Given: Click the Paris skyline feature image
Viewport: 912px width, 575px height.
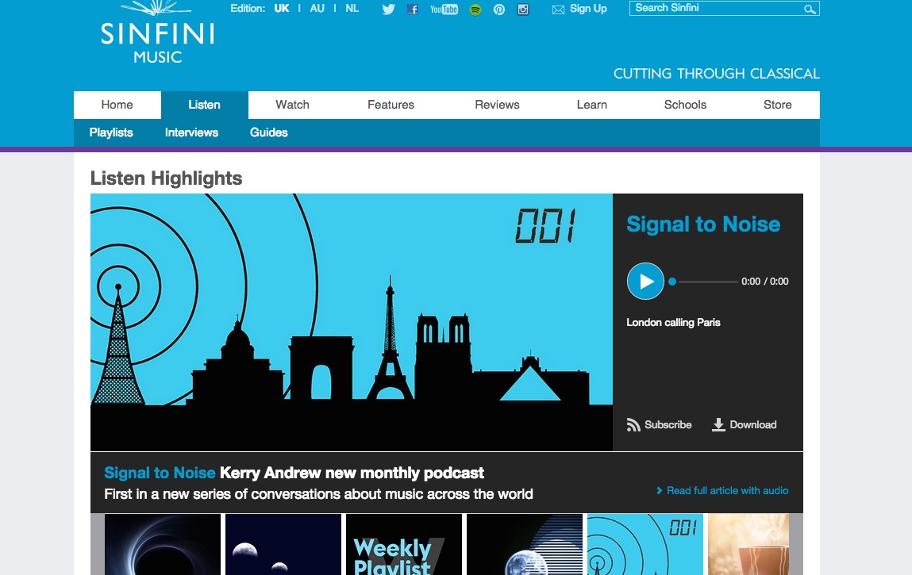Looking at the screenshot, I should (352, 322).
